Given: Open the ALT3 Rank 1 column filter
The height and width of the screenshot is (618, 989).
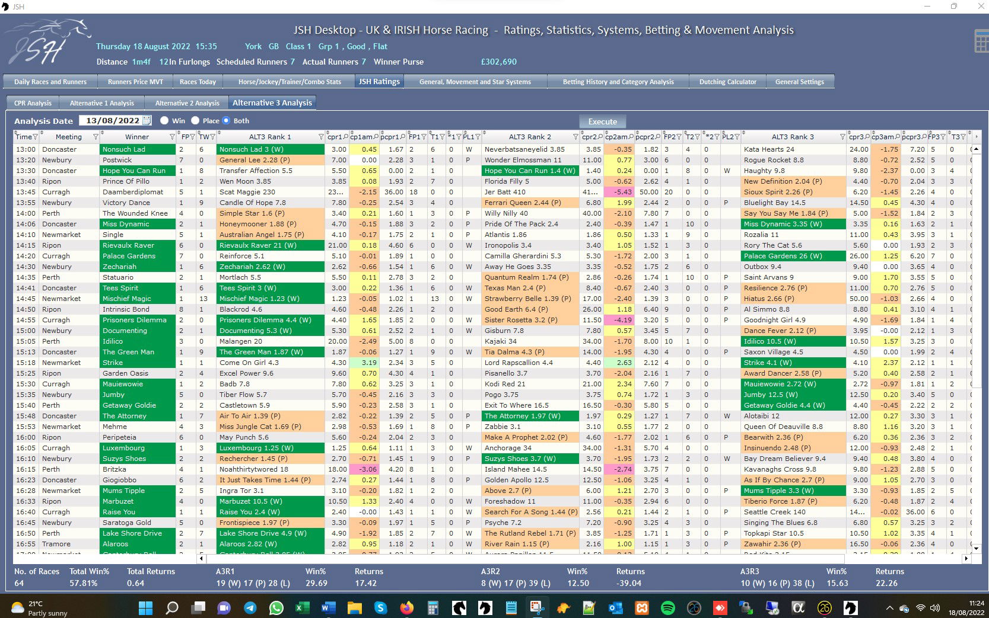Looking at the screenshot, I should point(321,137).
